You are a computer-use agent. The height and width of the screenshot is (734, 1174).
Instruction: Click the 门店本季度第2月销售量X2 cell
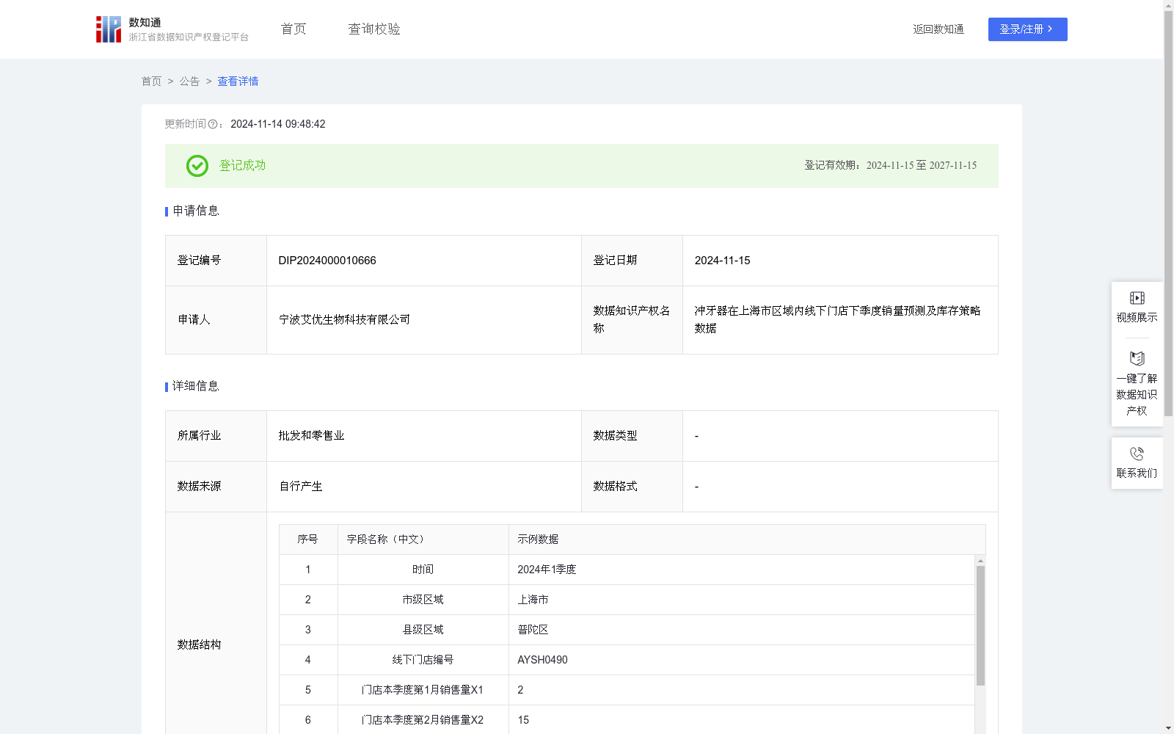point(423,720)
